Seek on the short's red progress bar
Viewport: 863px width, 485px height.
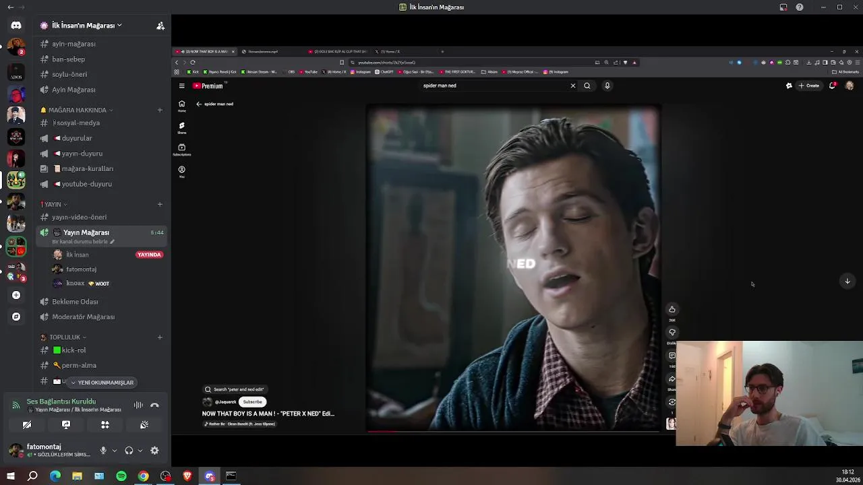(x=514, y=430)
